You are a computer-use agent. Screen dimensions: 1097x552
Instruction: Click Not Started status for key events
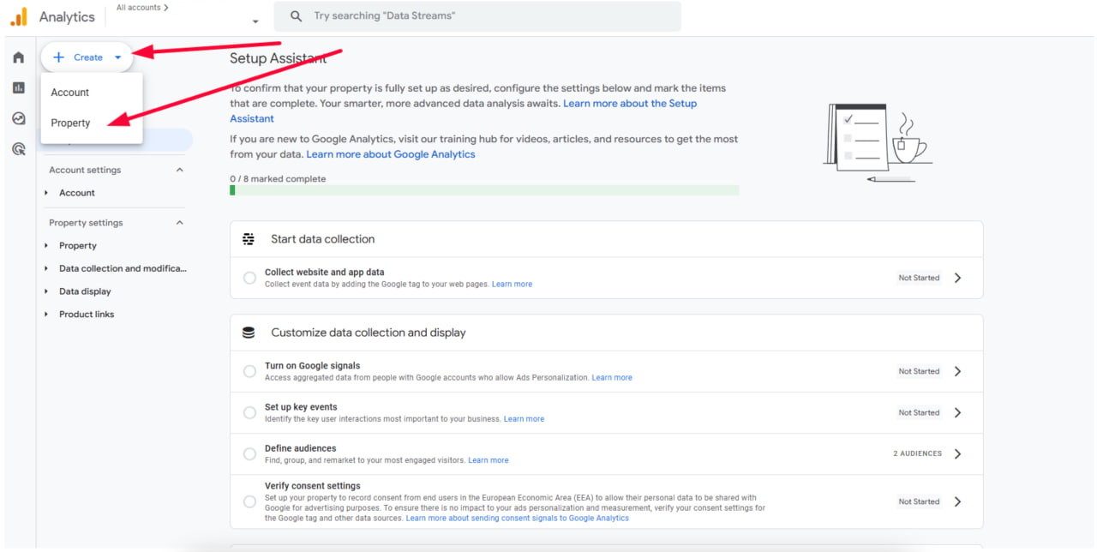tap(919, 412)
